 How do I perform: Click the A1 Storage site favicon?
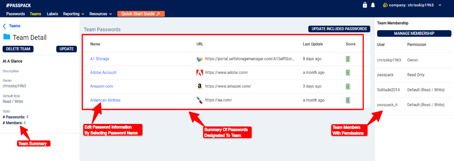coord(199,59)
